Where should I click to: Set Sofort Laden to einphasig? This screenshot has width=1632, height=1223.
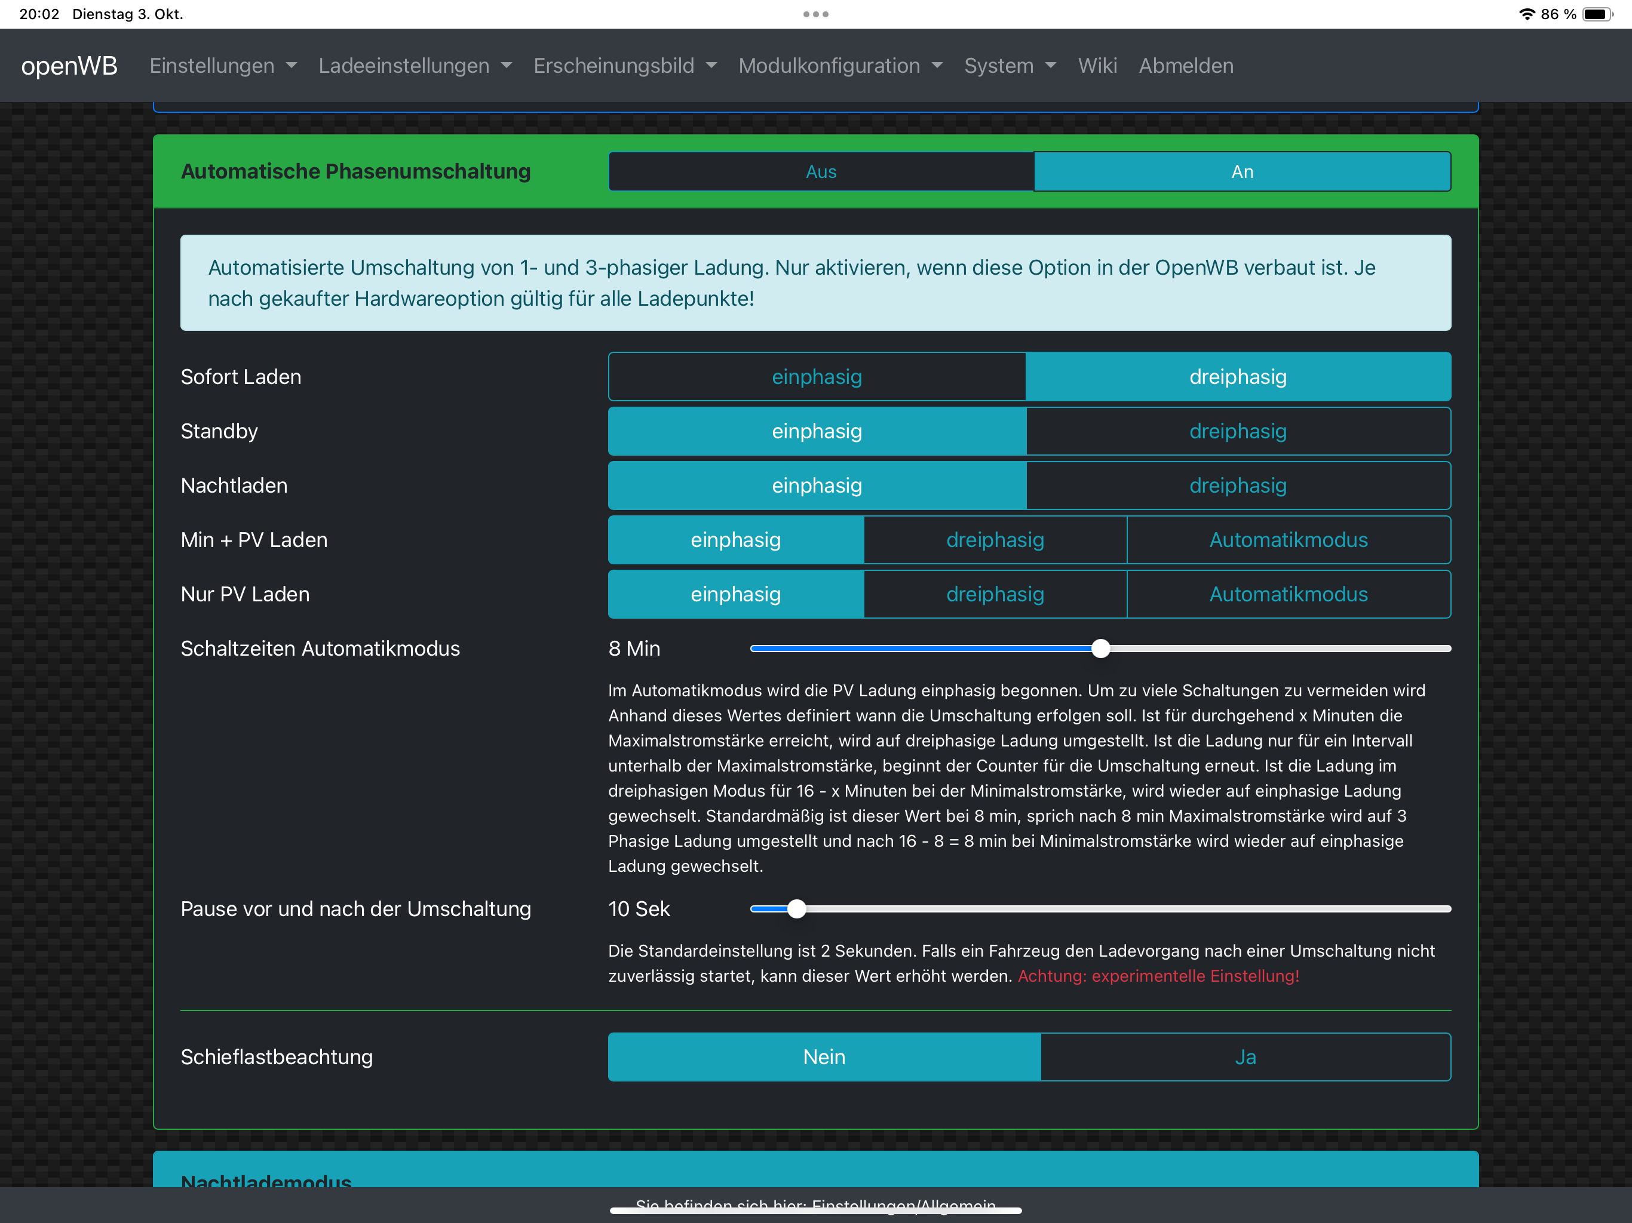point(816,377)
